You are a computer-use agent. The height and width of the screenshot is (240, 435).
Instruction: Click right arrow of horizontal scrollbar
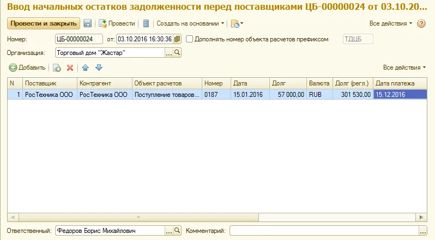pyautogui.click(x=421, y=217)
